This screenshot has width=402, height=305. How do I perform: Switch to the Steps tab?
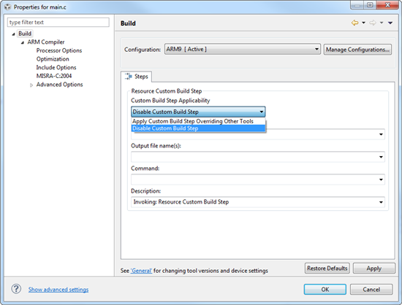[x=137, y=77]
